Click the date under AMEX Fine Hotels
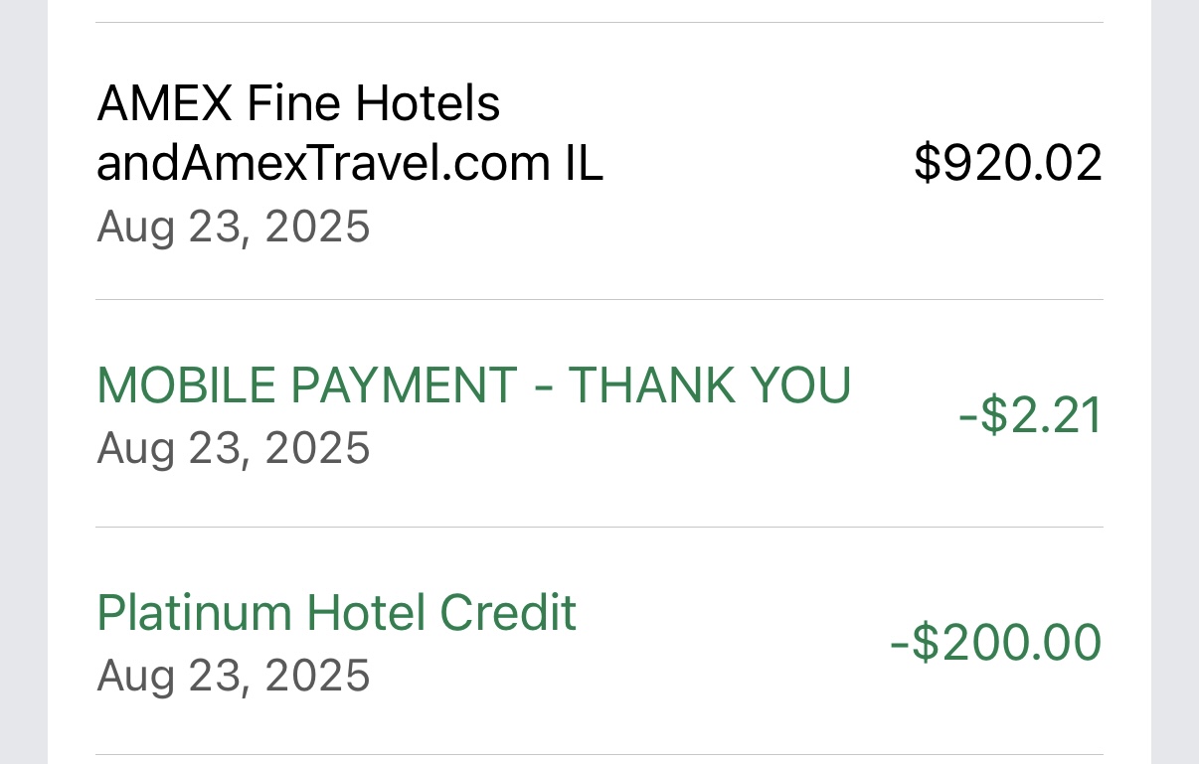Screen dimensions: 1199x764 point(234,227)
